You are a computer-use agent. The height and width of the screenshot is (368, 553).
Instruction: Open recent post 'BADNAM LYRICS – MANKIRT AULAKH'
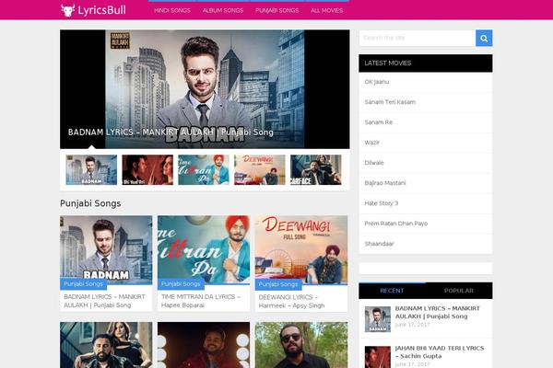(437, 313)
